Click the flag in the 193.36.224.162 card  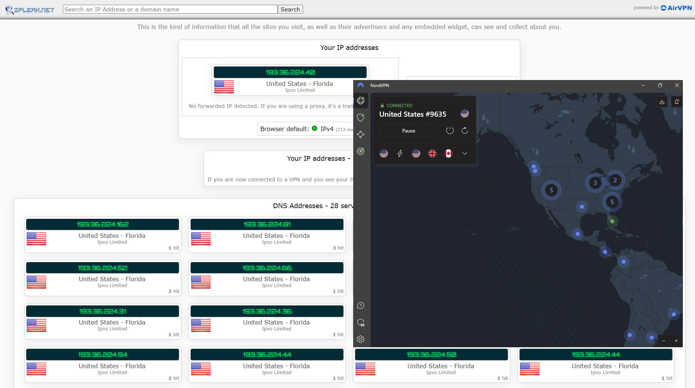click(x=36, y=239)
